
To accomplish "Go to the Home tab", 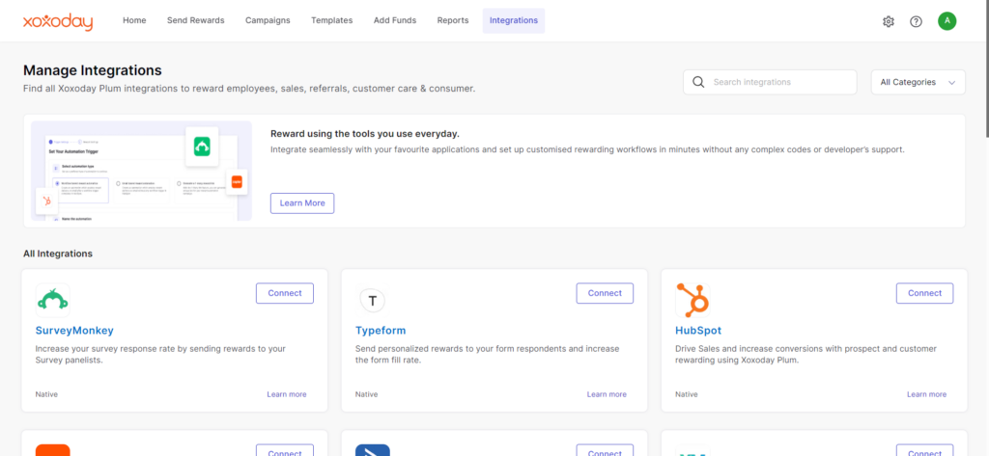I will click(x=134, y=21).
